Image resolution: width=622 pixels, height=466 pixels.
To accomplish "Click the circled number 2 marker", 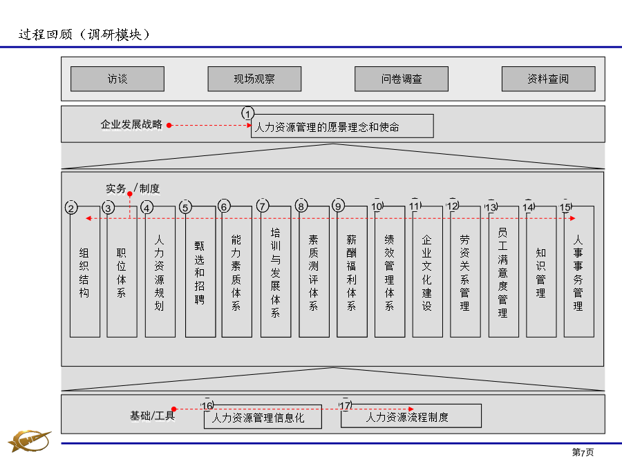I will point(71,208).
